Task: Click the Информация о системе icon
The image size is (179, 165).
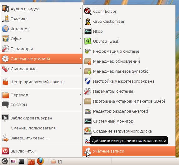Action: [x=88, y=51]
